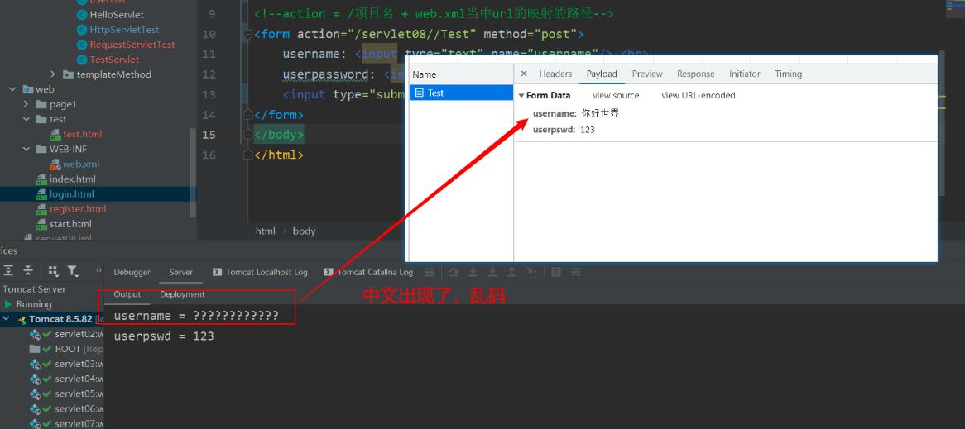Collapse the test folder
This screenshot has height=429, width=965.
click(26, 119)
